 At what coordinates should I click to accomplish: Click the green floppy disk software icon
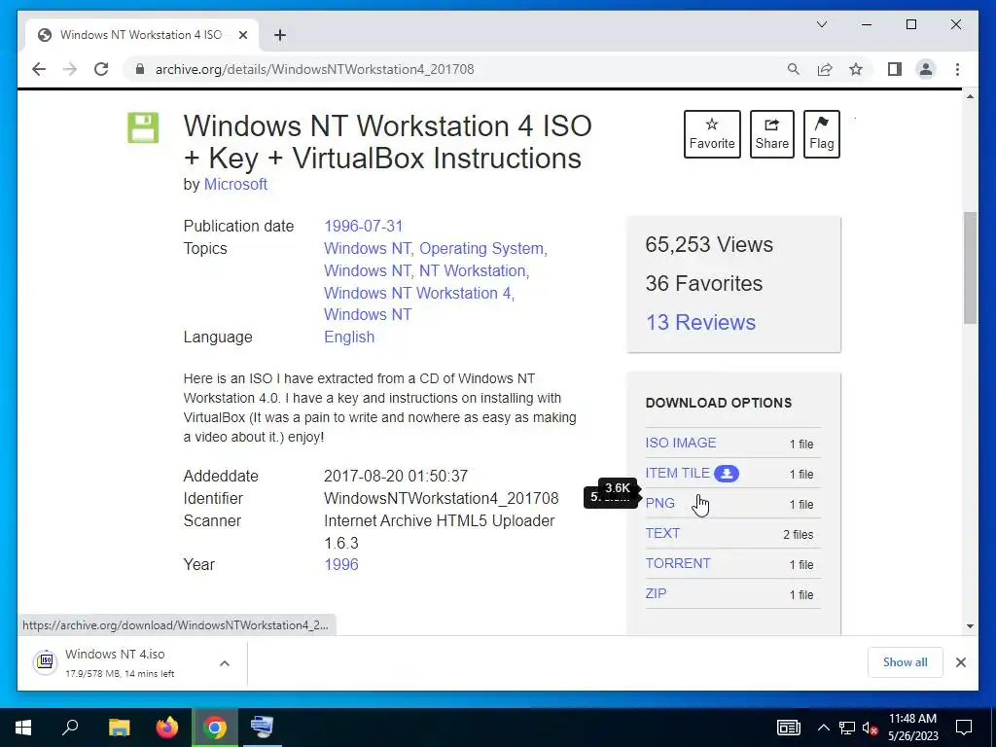point(143,127)
